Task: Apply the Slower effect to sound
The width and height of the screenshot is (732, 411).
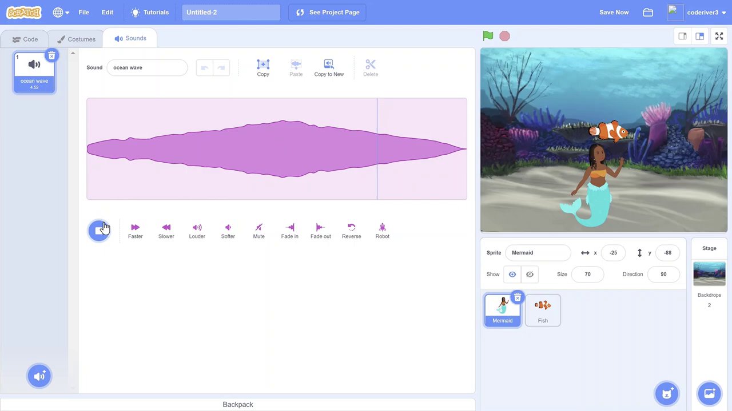Action: coord(166,228)
